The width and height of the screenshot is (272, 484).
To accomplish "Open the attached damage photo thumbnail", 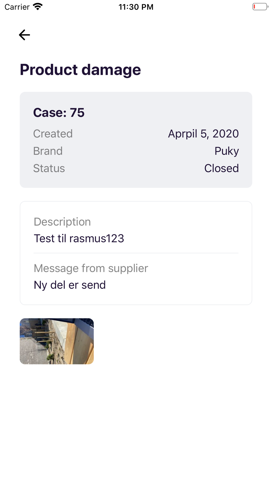I will [x=57, y=341].
